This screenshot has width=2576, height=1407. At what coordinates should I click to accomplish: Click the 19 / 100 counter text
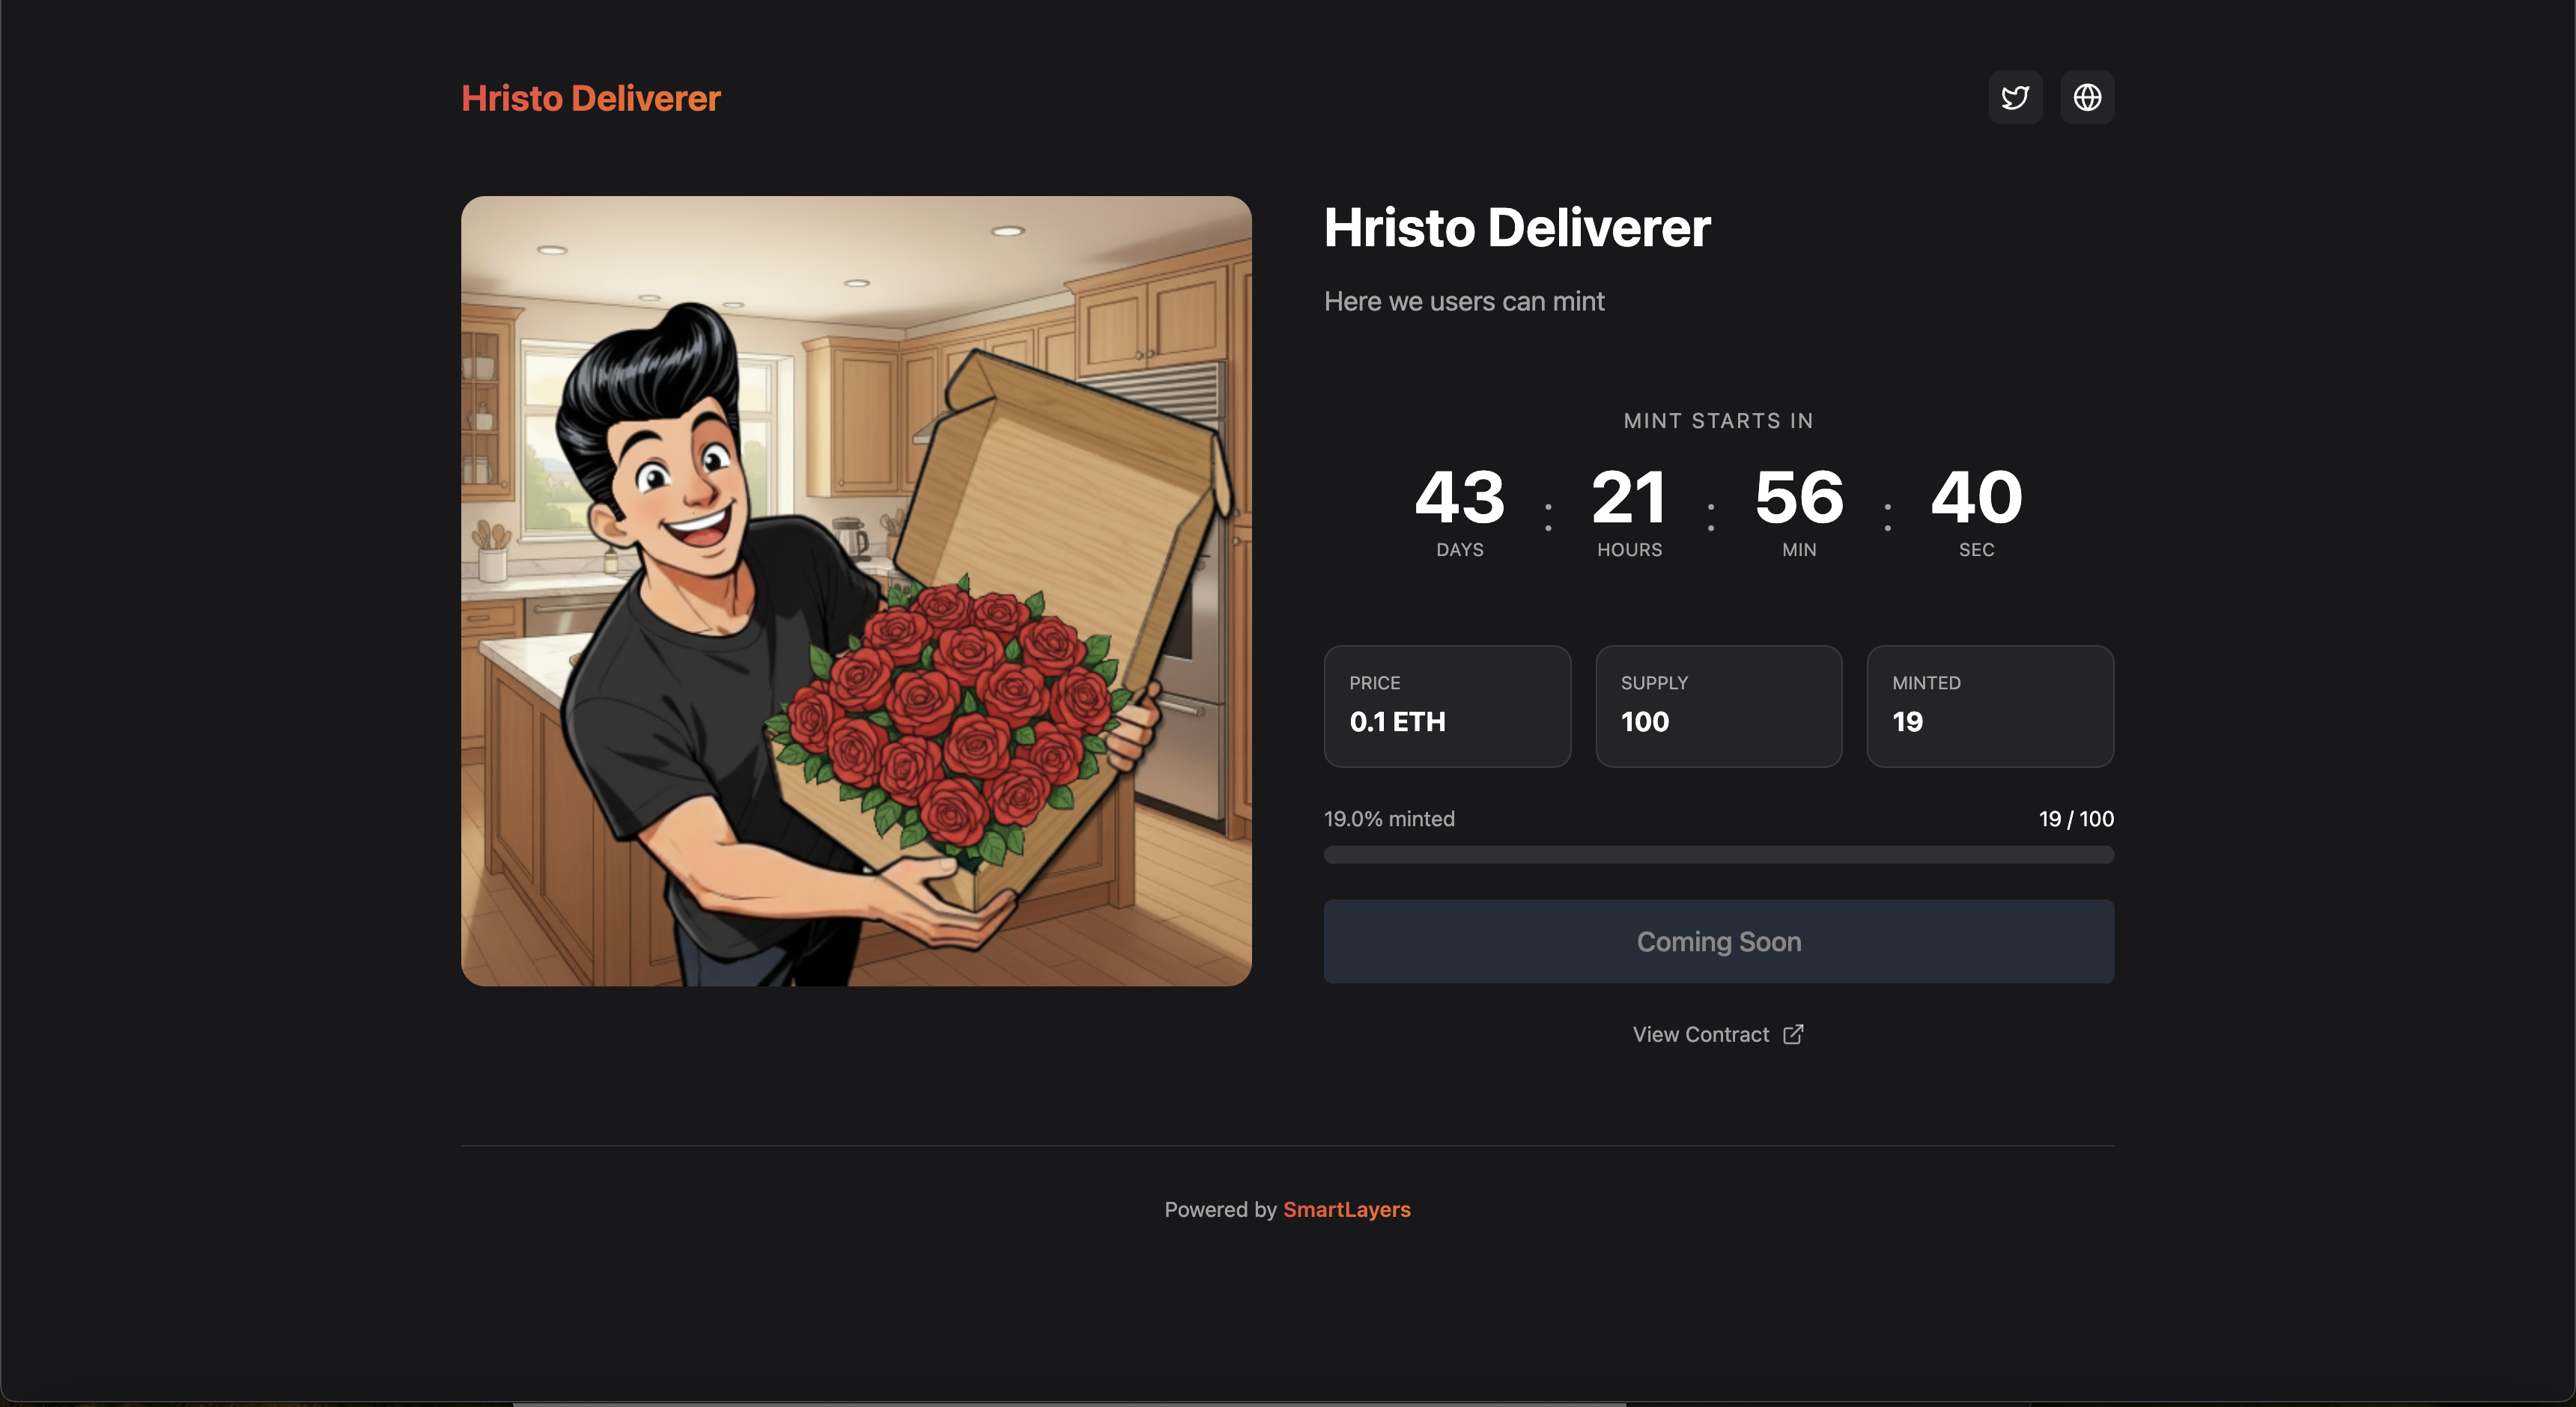[2075, 819]
